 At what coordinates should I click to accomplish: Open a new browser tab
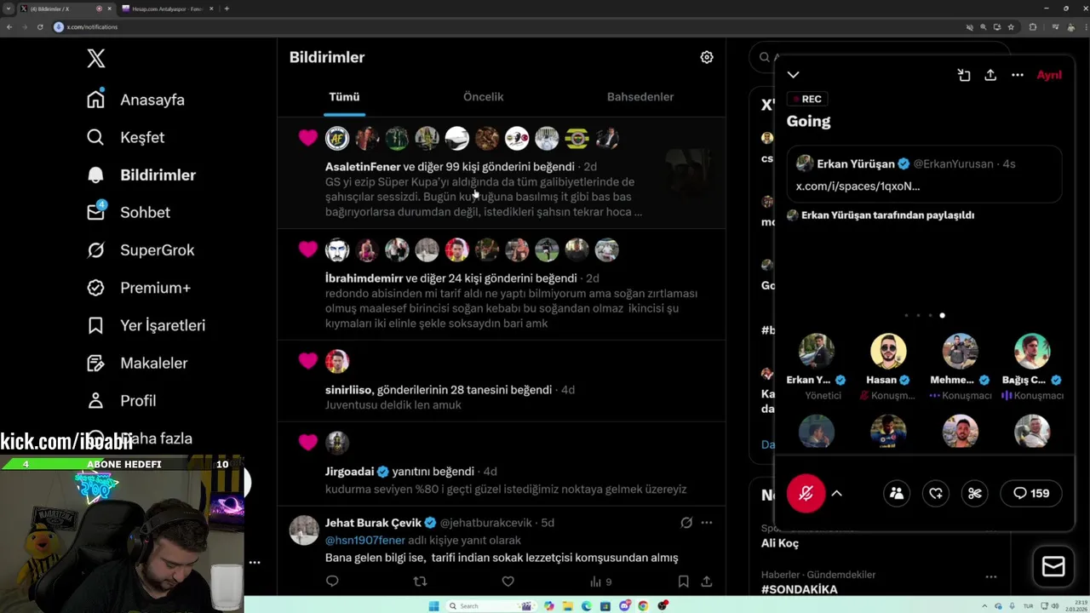[227, 9]
